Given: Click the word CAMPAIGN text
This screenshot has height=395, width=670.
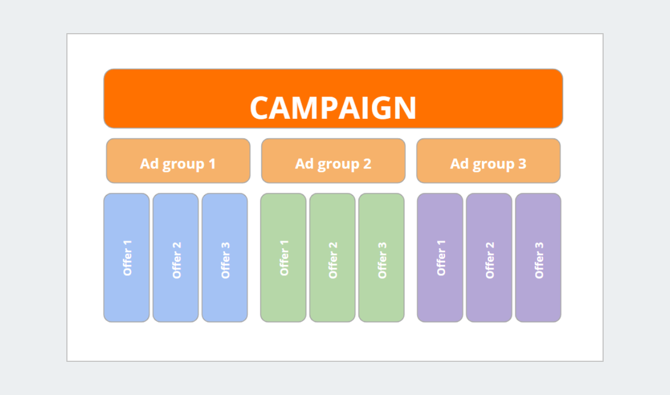Looking at the screenshot, I should pyautogui.click(x=333, y=108).
